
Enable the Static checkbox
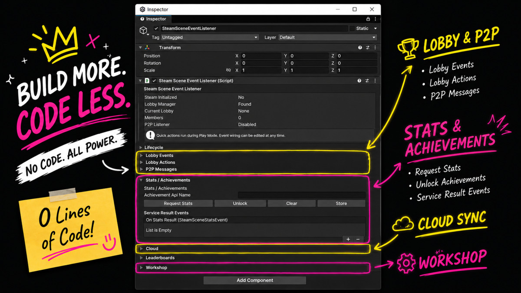(352, 29)
